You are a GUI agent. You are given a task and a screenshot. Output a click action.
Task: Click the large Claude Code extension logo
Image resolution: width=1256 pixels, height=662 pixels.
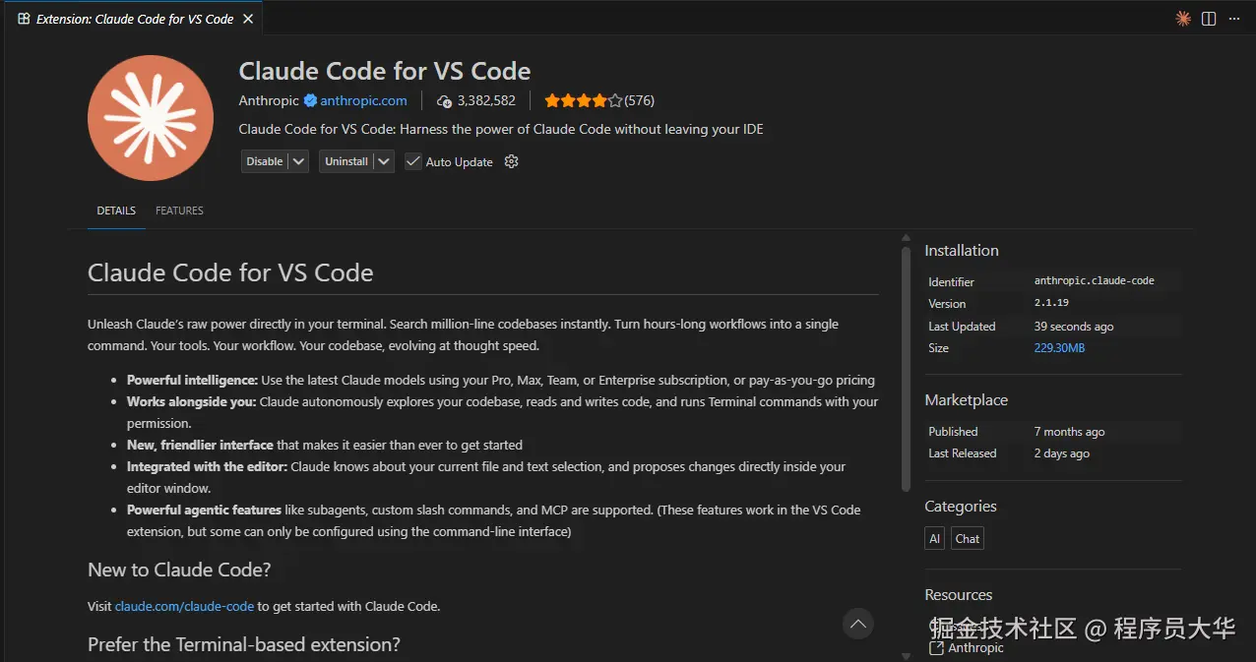click(x=151, y=118)
